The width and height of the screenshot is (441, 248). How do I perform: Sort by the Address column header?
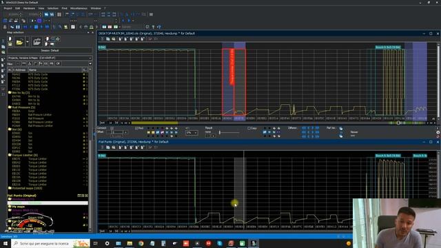tap(19, 70)
